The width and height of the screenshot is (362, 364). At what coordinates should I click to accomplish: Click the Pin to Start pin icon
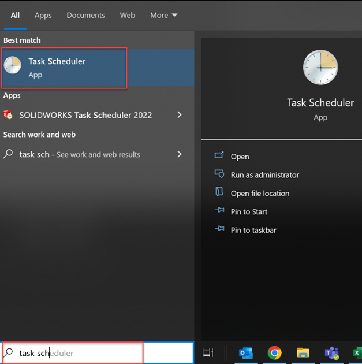tap(219, 210)
